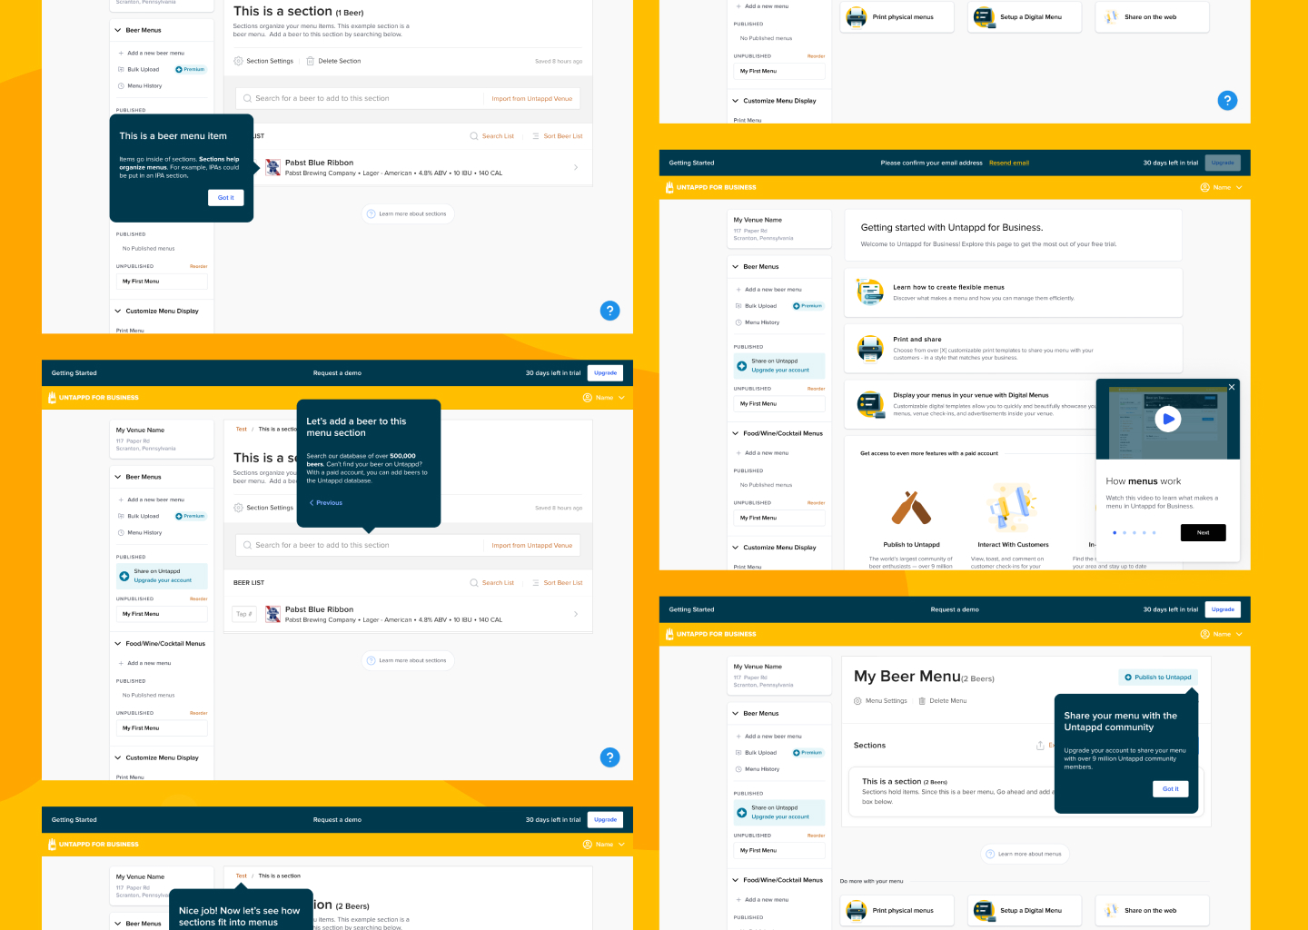Click beer search field below "Let's add a beer" tooltip
This screenshot has height=930, width=1308.
(359, 546)
